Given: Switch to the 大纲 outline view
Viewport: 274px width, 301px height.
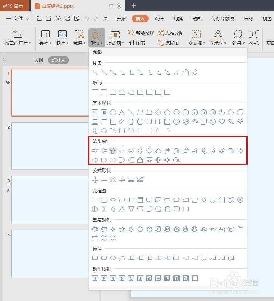Looking at the screenshot, I should point(38,60).
